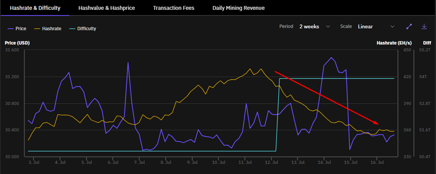Click the 52.8T difficulty axis label
This screenshot has height=174, width=436.
[425, 104]
